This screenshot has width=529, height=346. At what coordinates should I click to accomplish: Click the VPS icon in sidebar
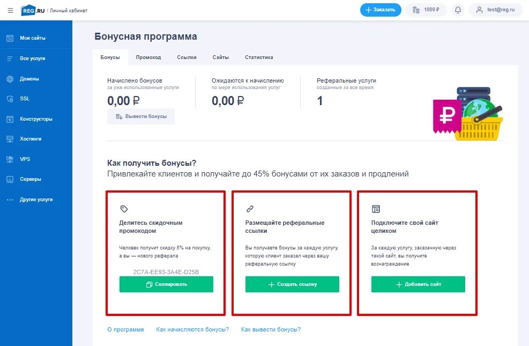pos(10,159)
